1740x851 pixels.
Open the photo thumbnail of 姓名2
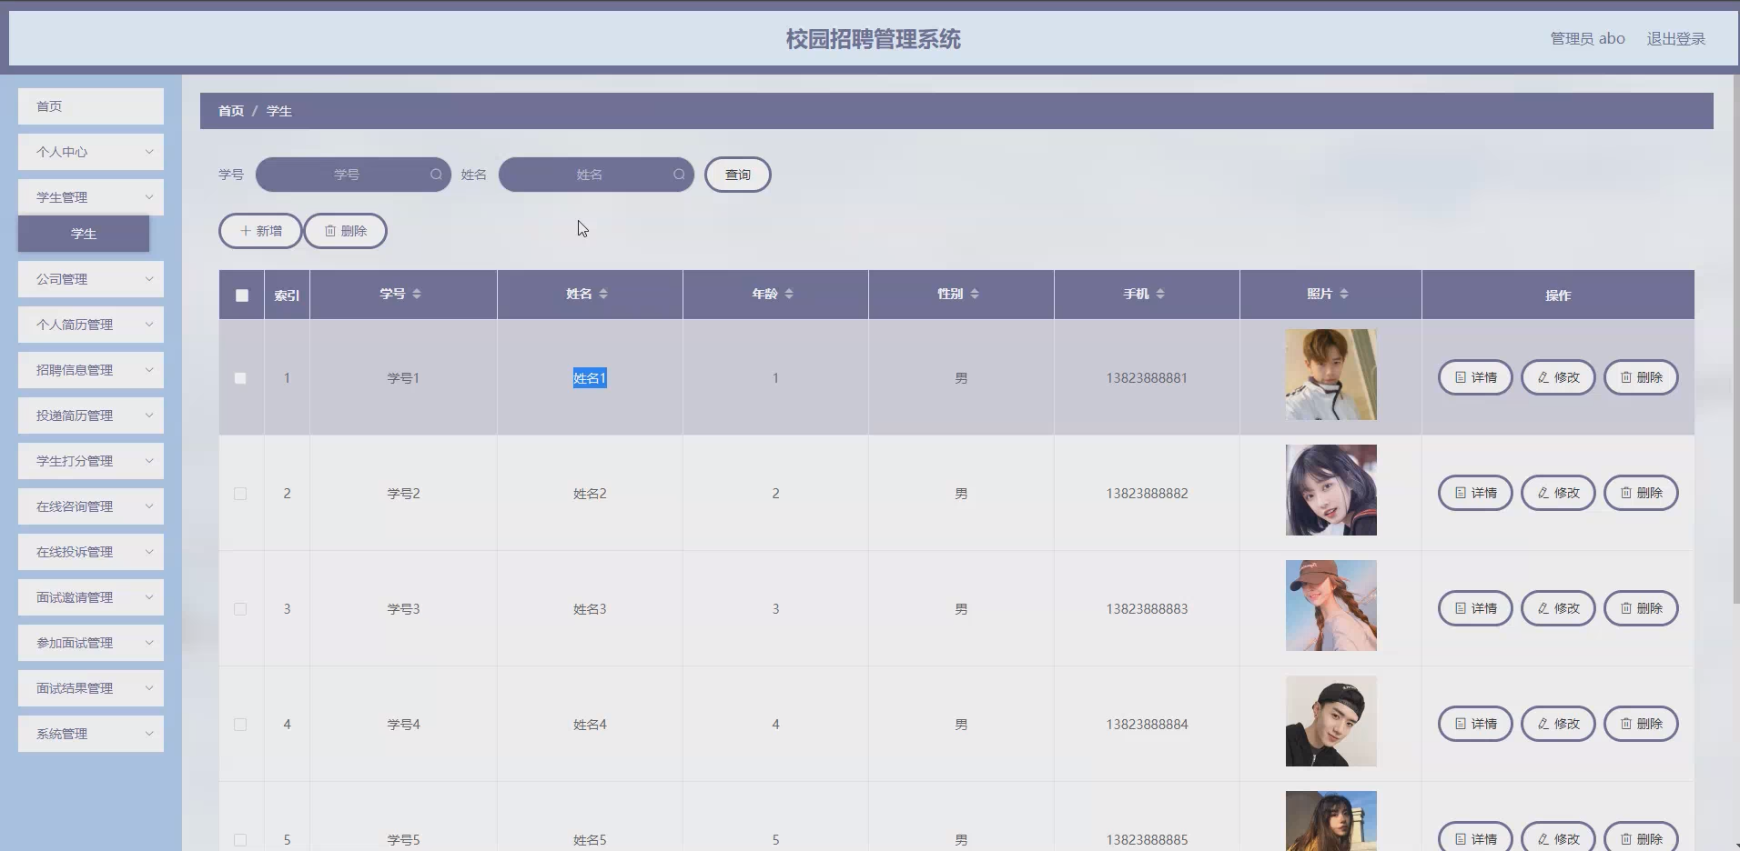click(1330, 490)
